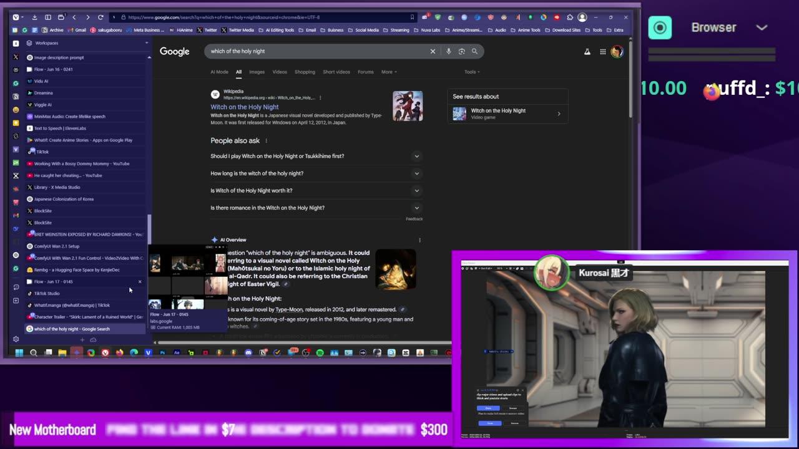The height and width of the screenshot is (449, 799).
Task: Open Spotify from taskbar
Action: pos(320,353)
